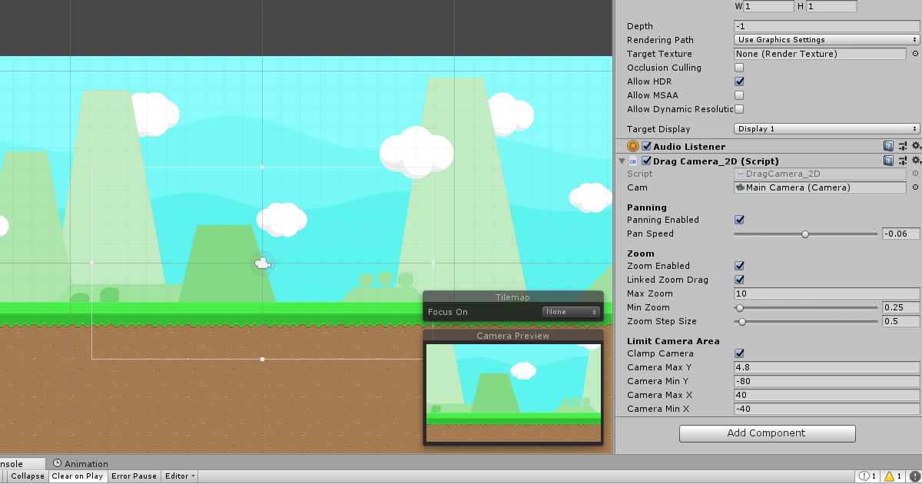The width and height of the screenshot is (922, 484).
Task: Enable the Allow MSAA checkbox
Action: [739, 95]
